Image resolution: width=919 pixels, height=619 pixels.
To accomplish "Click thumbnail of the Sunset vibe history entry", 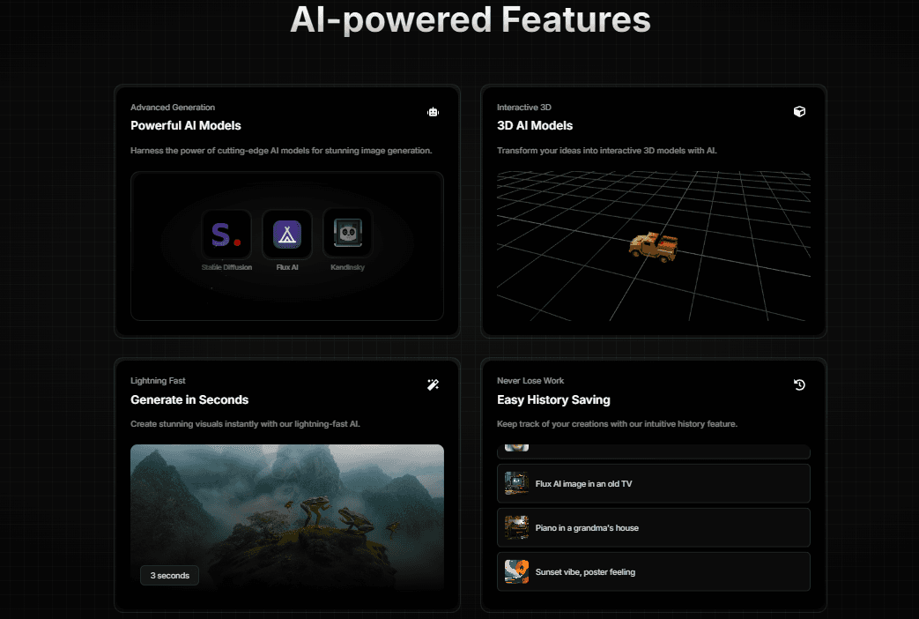I will [516, 571].
